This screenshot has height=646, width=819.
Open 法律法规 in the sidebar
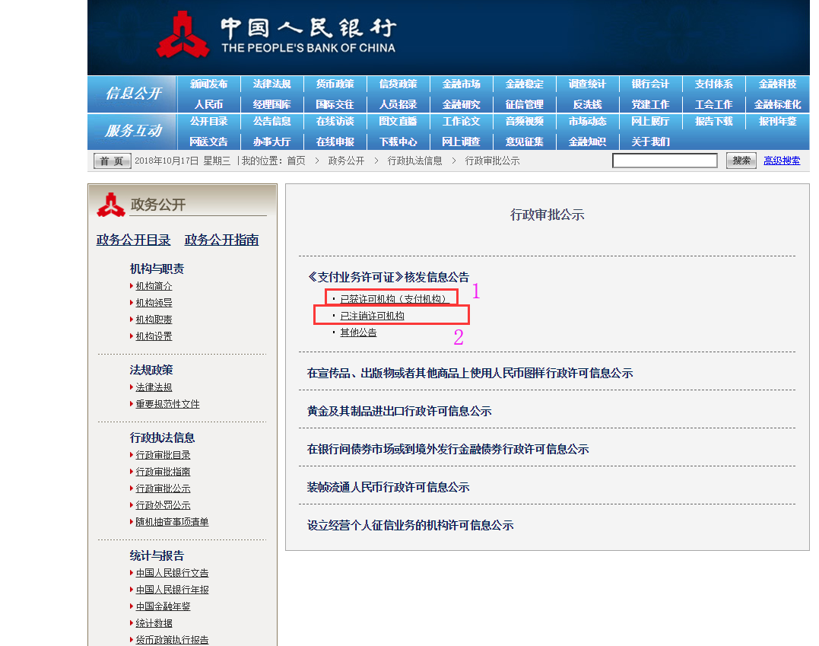154,387
